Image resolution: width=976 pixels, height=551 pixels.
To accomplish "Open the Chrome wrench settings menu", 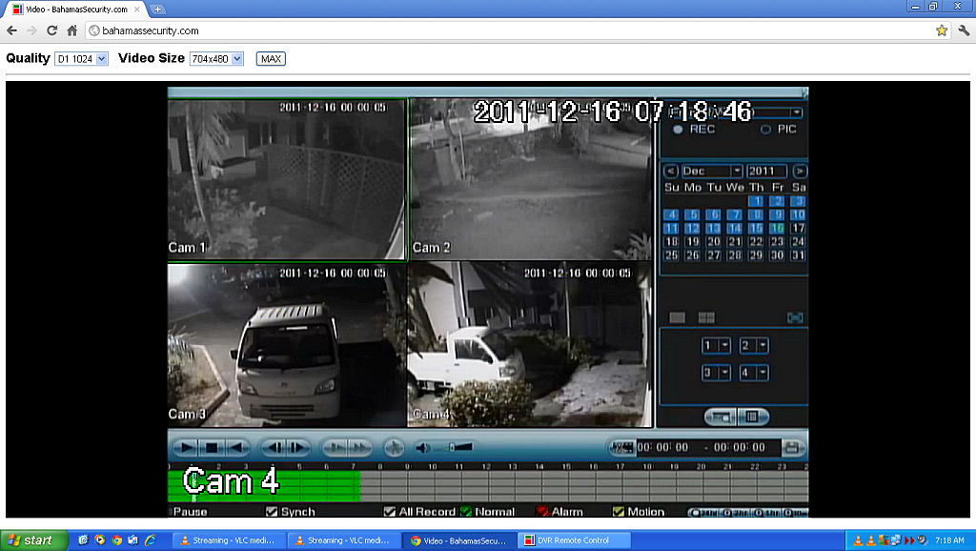I will click(x=964, y=31).
